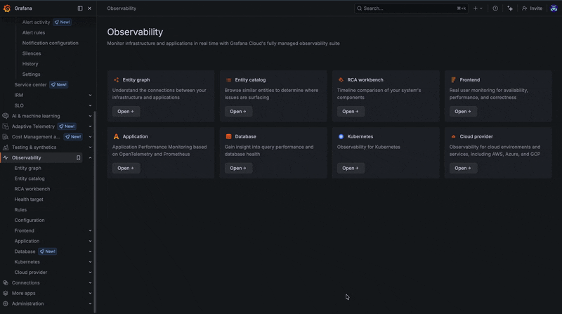Collapse the Observability section chevron
This screenshot has width=562, height=314.
tap(90, 157)
